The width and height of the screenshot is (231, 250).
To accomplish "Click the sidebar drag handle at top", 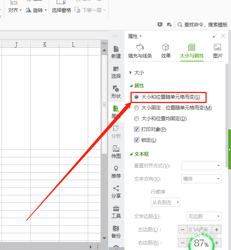I will pos(115,36).
